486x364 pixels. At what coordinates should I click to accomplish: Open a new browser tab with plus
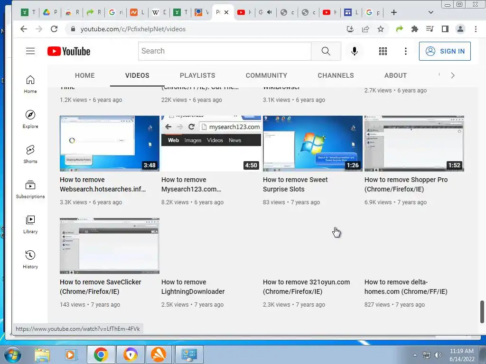pyautogui.click(x=393, y=12)
